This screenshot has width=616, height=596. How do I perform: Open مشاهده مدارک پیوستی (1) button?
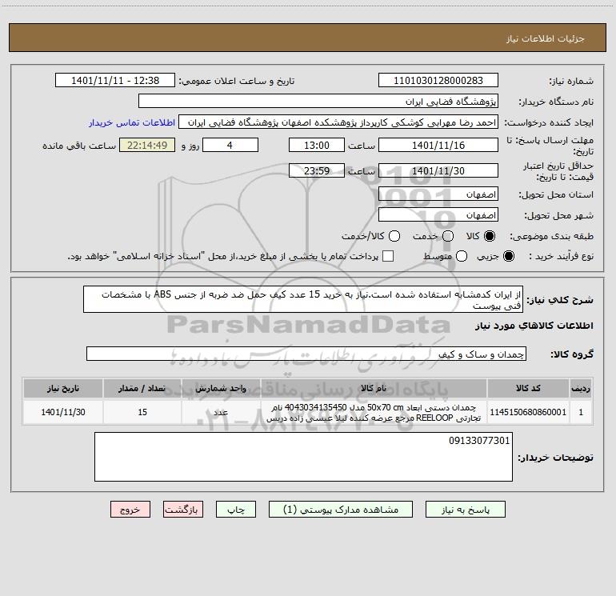341,510
